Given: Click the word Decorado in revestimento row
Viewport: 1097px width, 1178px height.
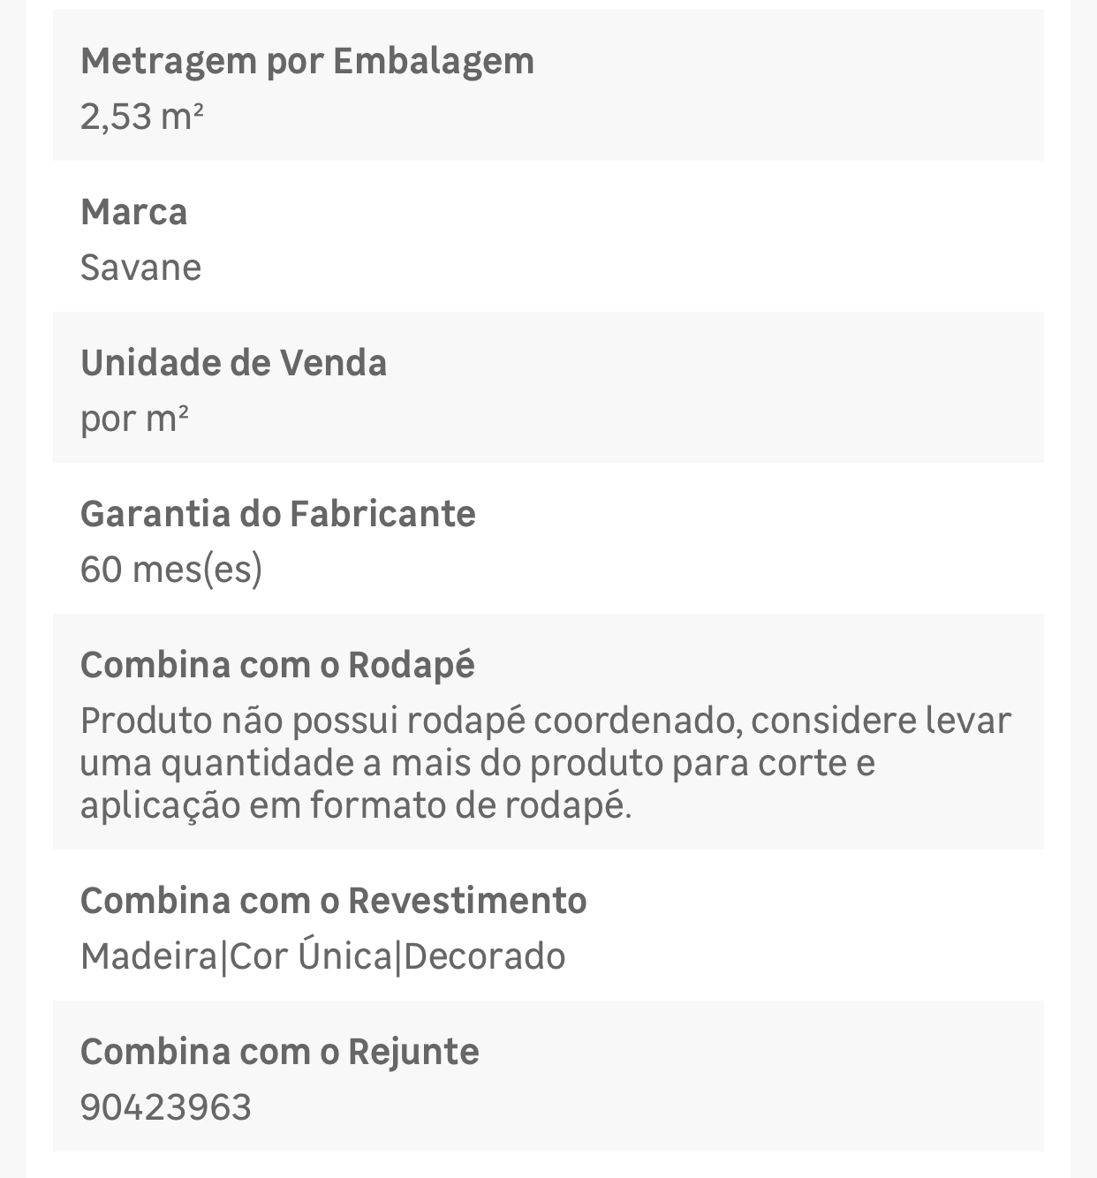Looking at the screenshot, I should [485, 956].
